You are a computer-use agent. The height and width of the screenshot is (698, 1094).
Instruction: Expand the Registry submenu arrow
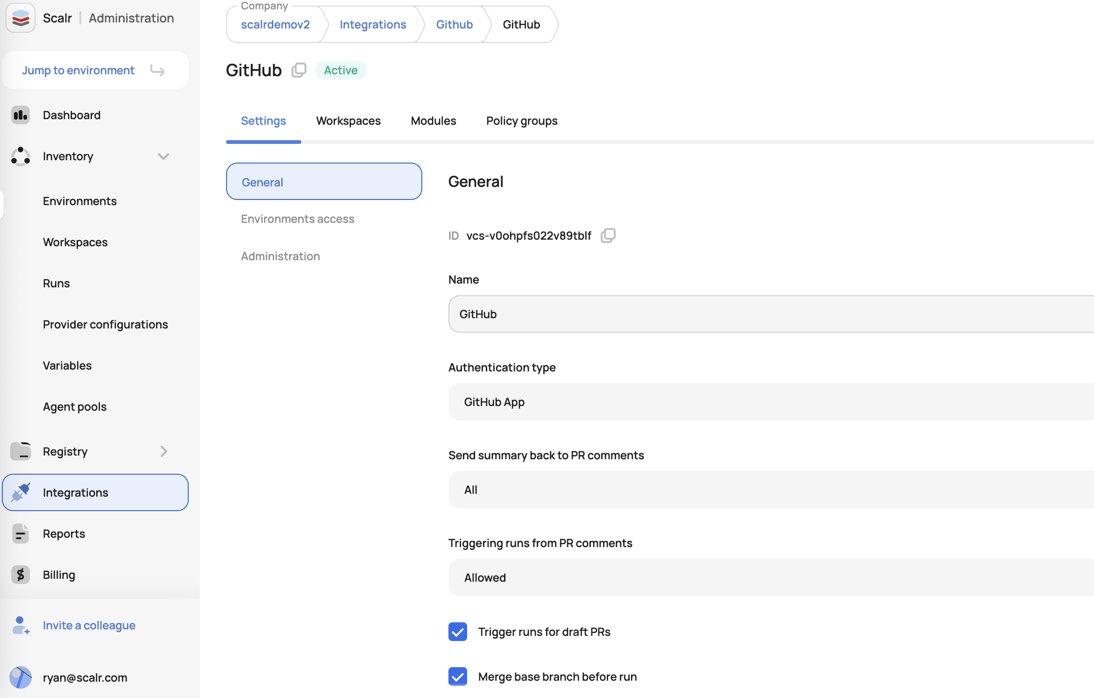coord(163,451)
